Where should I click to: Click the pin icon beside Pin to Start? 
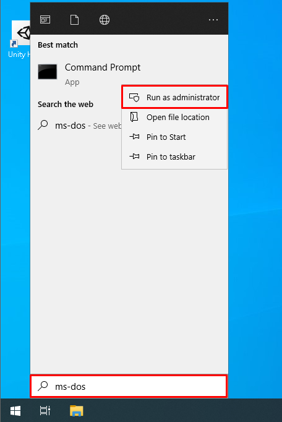134,137
